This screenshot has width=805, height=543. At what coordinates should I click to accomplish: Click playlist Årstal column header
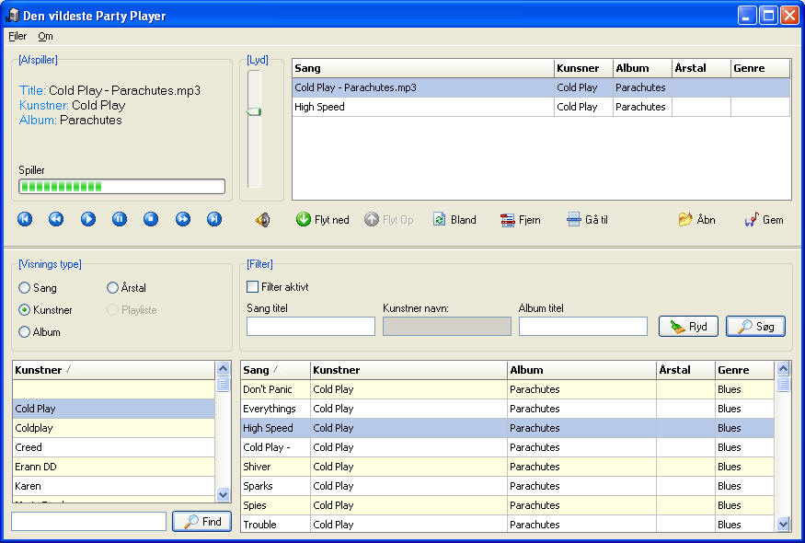(701, 68)
